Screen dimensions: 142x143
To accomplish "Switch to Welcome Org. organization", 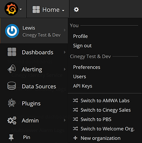I will pos(107,129).
